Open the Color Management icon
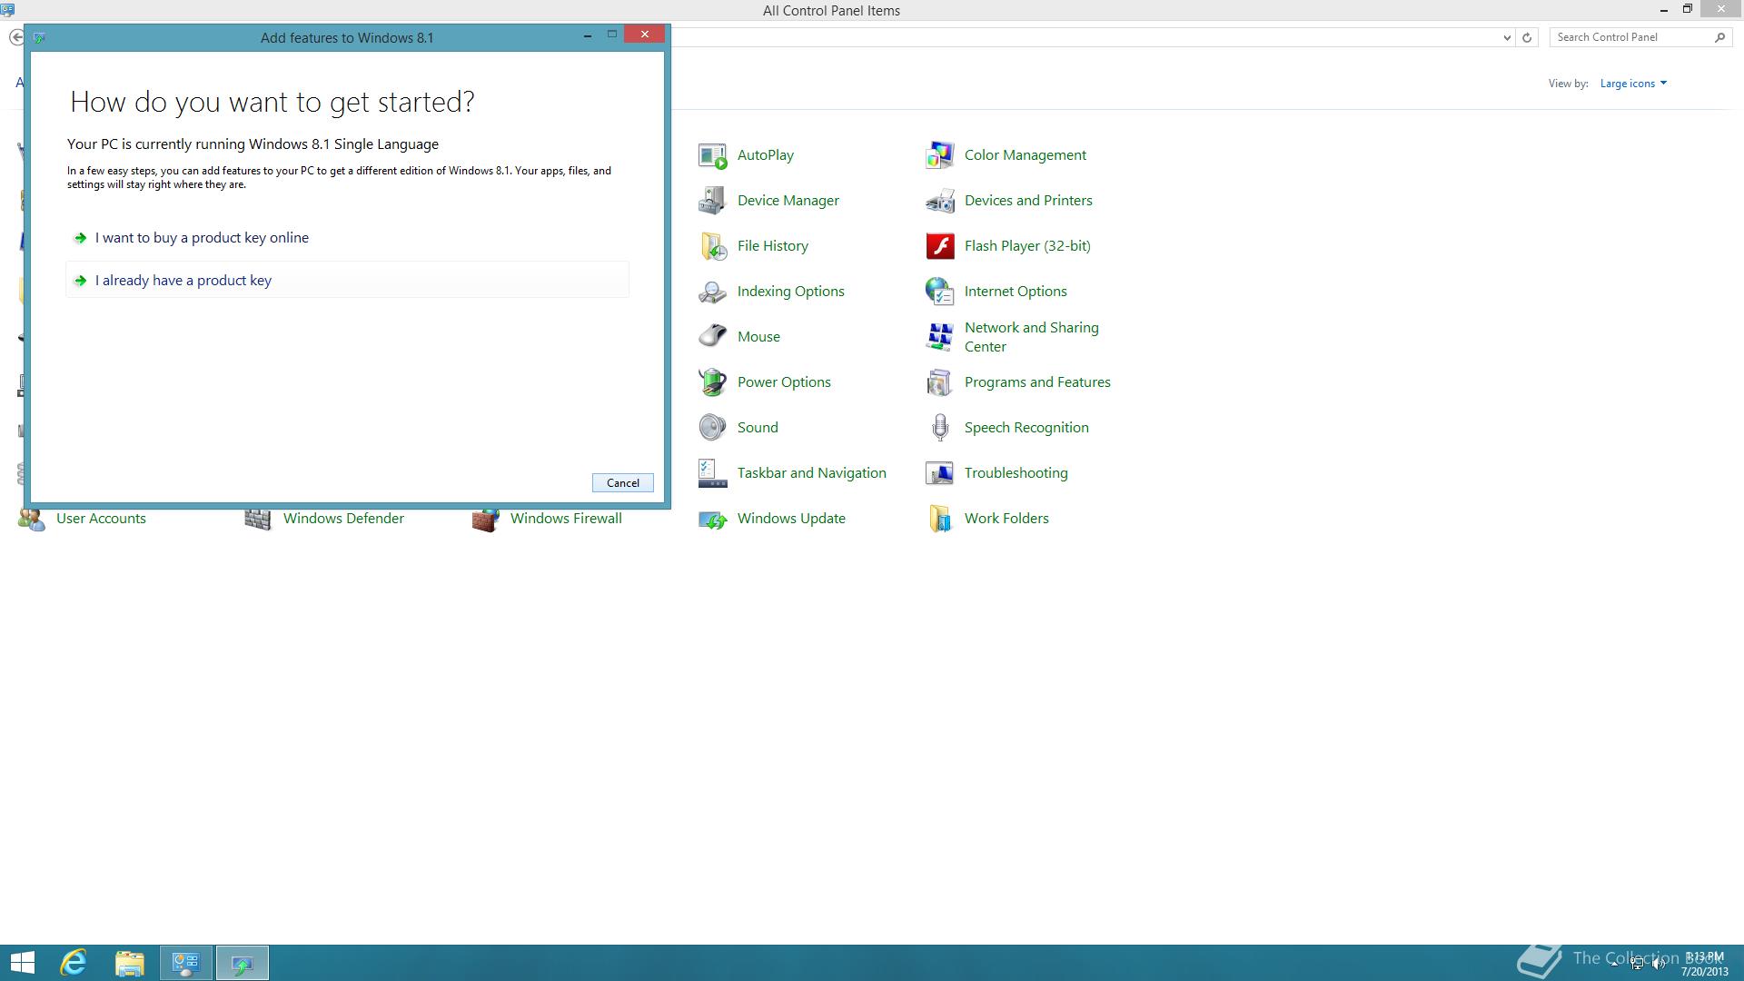Image resolution: width=1744 pixels, height=981 pixels. tap(940, 155)
